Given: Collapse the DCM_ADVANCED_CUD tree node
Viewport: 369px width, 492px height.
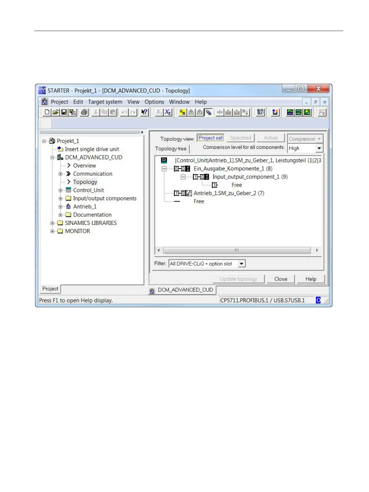Looking at the screenshot, I should coord(52,157).
